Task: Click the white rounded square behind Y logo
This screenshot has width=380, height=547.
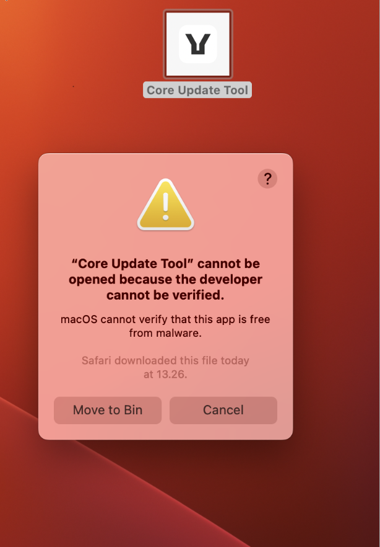Action: pos(198,44)
